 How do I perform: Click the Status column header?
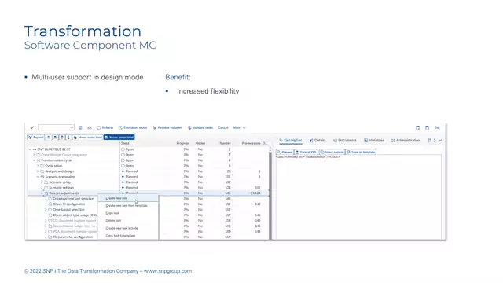click(x=125, y=143)
